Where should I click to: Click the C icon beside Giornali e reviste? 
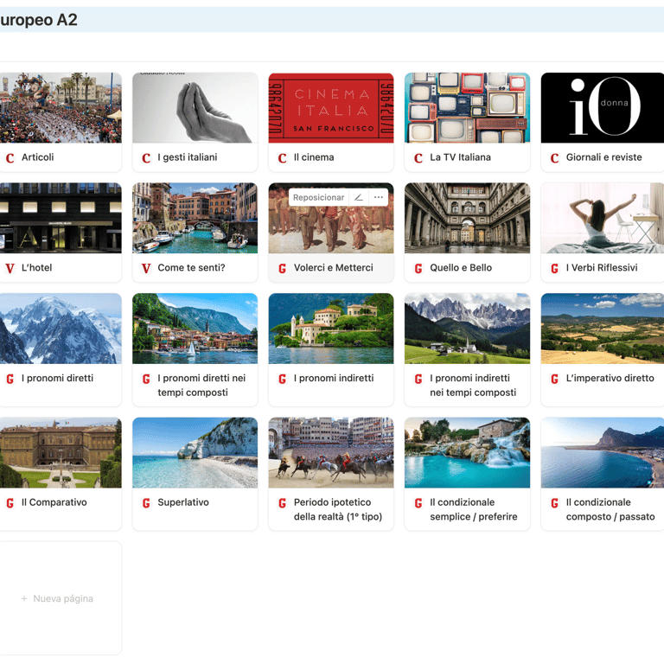click(x=554, y=158)
